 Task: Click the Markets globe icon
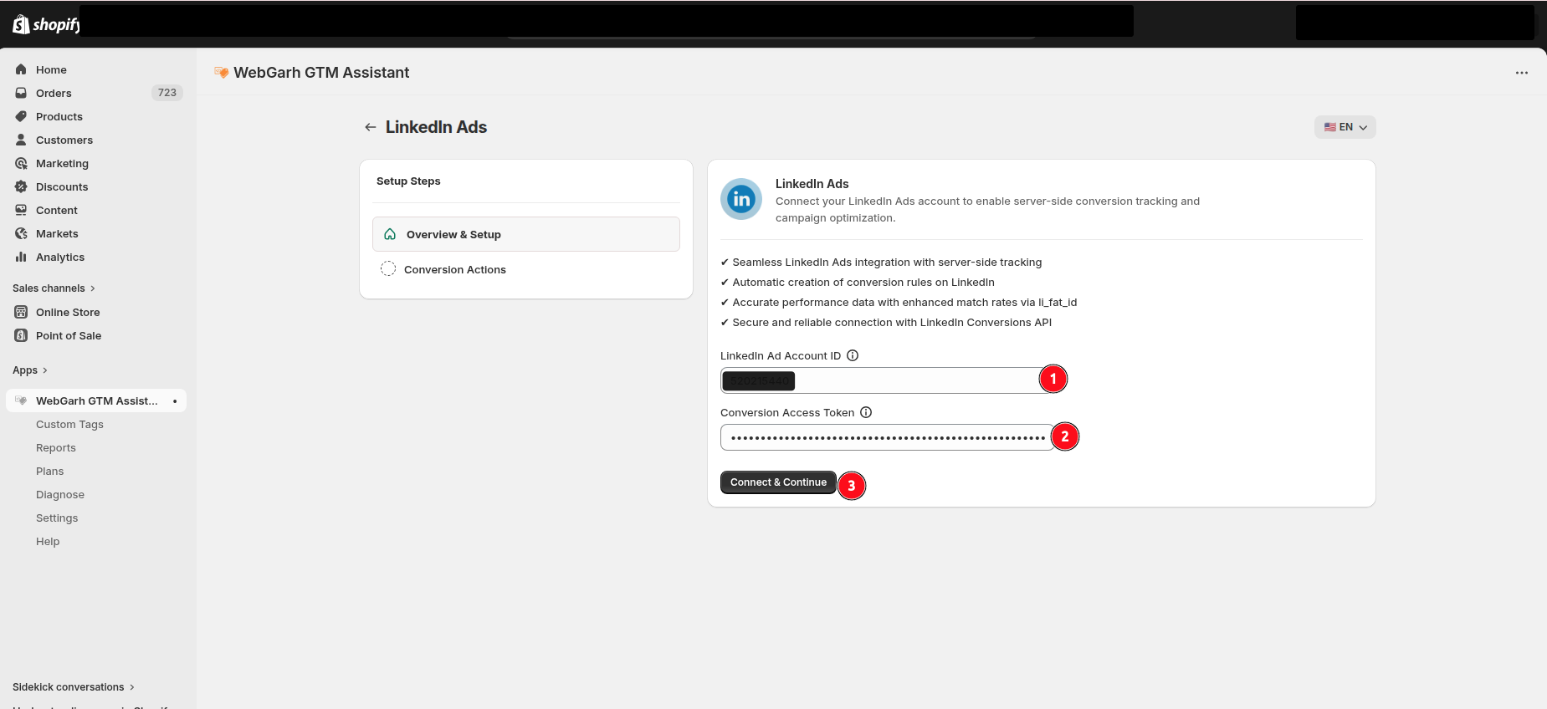(21, 233)
